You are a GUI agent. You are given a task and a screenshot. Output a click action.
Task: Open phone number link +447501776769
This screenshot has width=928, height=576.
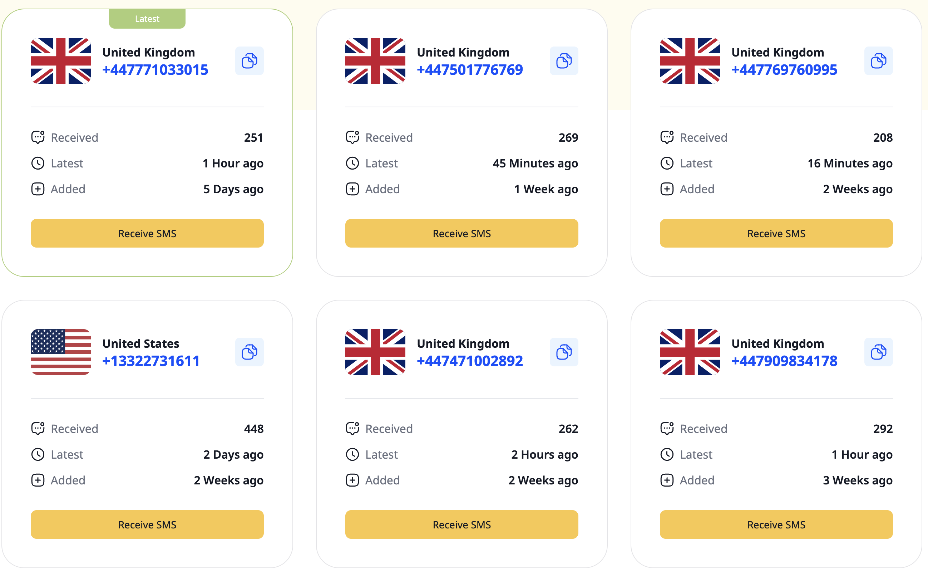point(470,70)
